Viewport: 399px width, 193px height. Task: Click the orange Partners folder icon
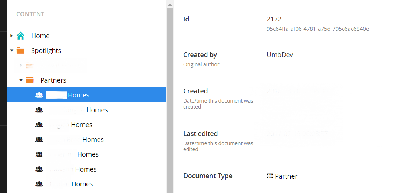30,80
